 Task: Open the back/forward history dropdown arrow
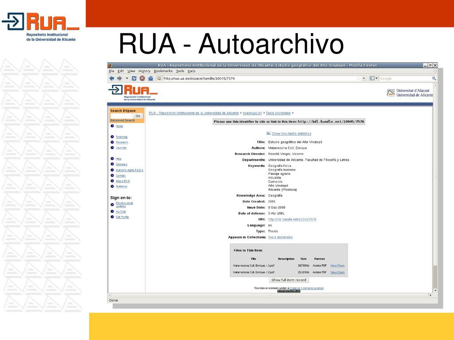click(127, 78)
